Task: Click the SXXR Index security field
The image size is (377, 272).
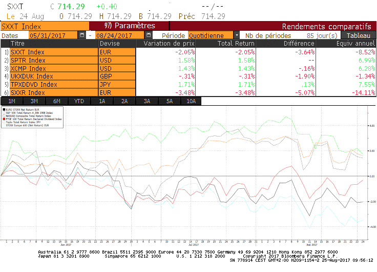Action: click(x=54, y=92)
